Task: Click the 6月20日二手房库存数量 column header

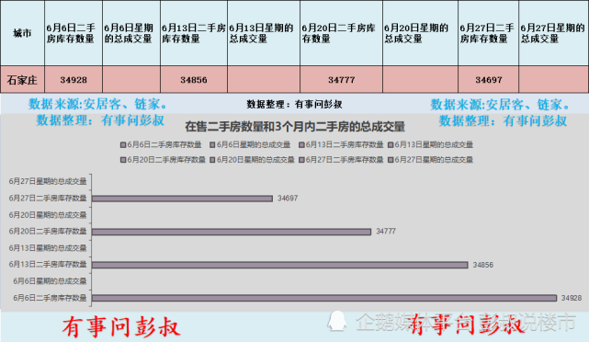Action: [341, 33]
